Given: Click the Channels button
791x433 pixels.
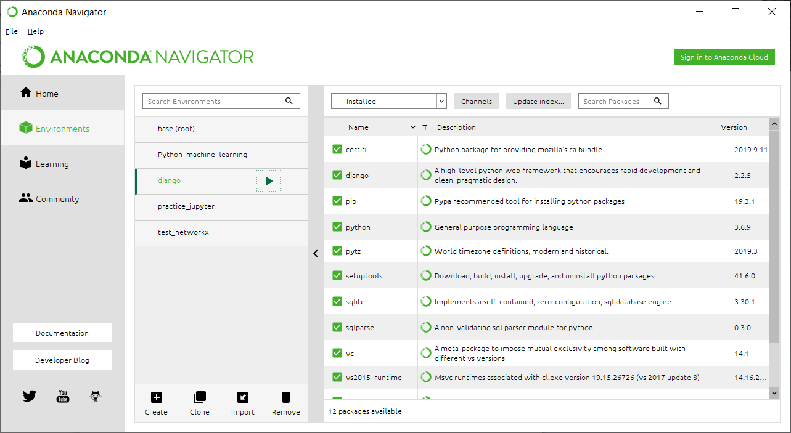Looking at the screenshot, I should 477,101.
